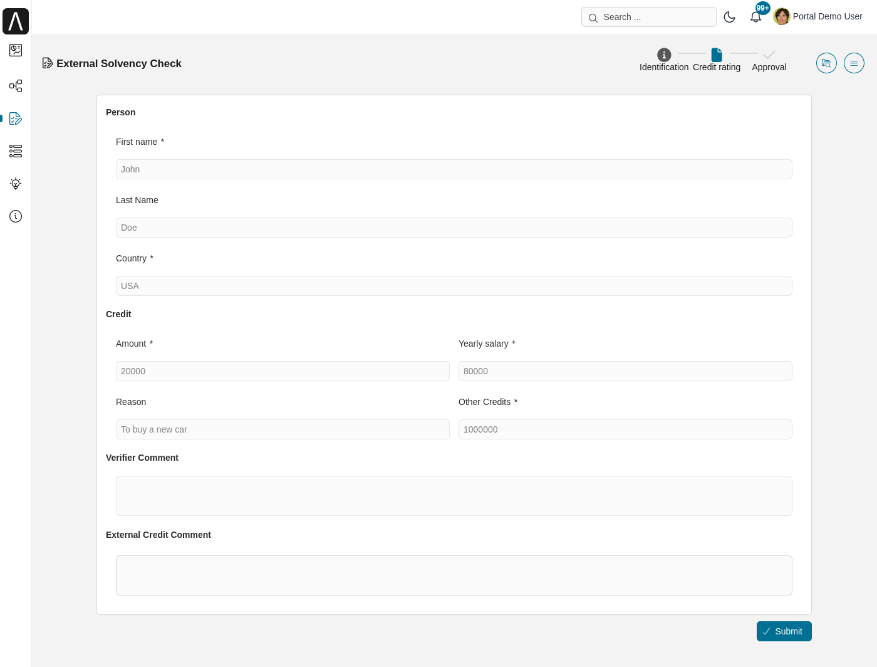The image size is (877, 667).
Task: Click the Axon Ivy logo
Action: tap(15, 21)
